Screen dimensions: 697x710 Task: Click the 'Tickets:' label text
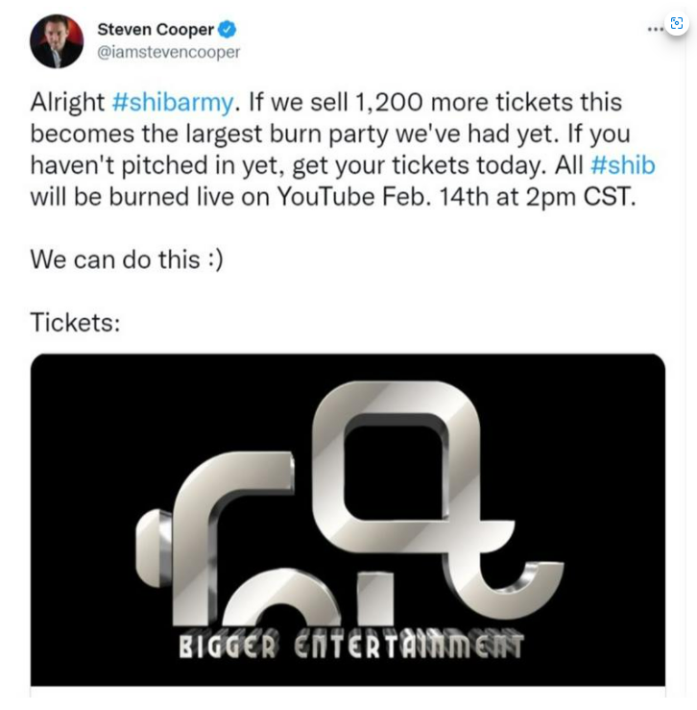(x=75, y=323)
